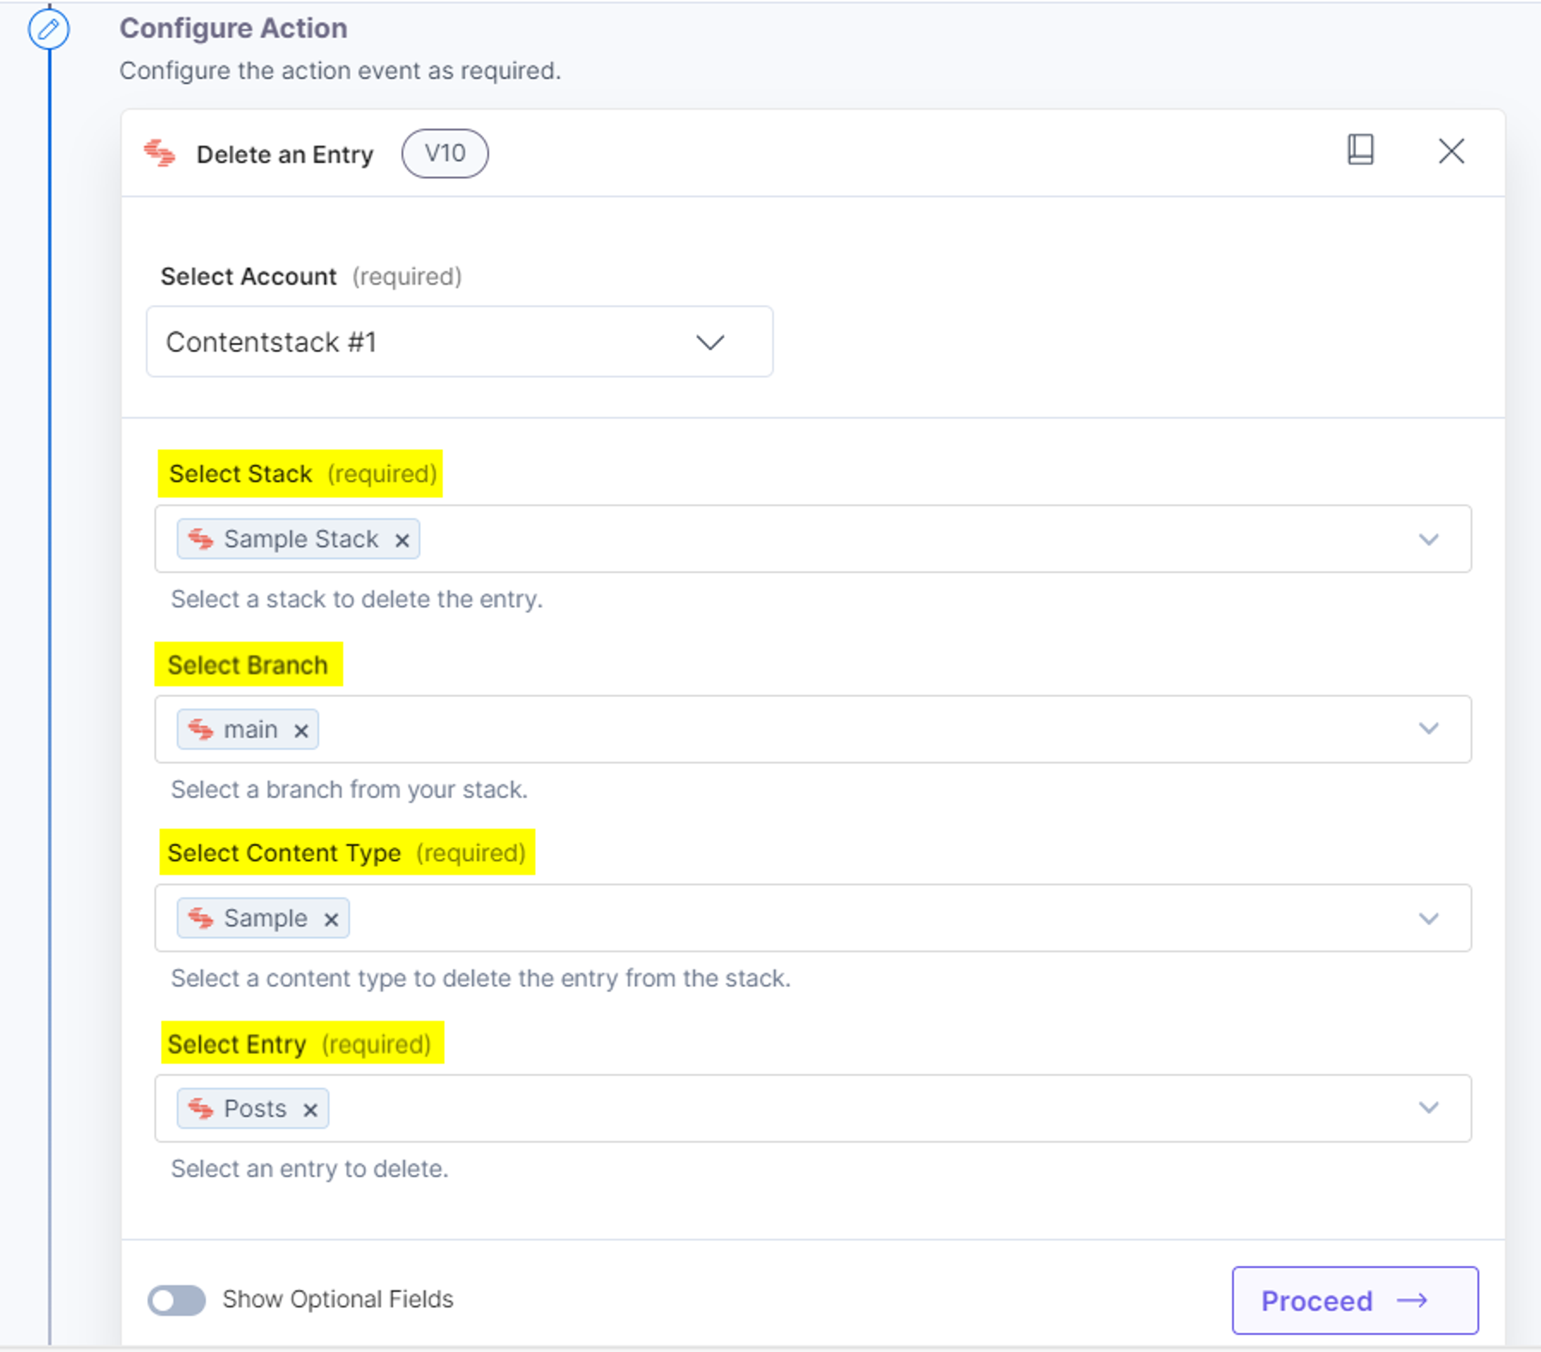This screenshot has width=1541, height=1352.
Task: Click the Contentstack logo beside Delete an Entry
Action: (160, 153)
